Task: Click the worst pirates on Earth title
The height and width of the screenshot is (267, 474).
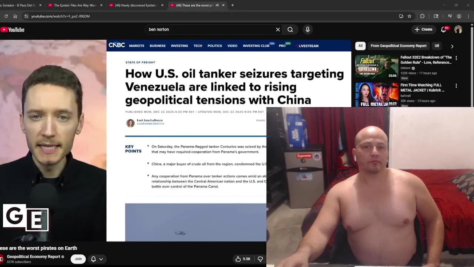Action: [x=39, y=248]
